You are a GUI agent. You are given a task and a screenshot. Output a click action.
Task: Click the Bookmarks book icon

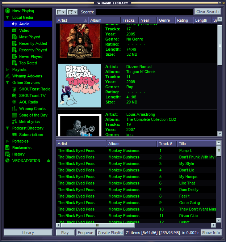click(8, 148)
